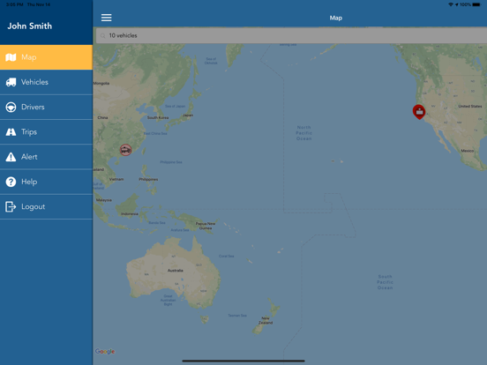This screenshot has height=365, width=487.
Task: Click the Papua New Guinea label
Action: point(206,226)
